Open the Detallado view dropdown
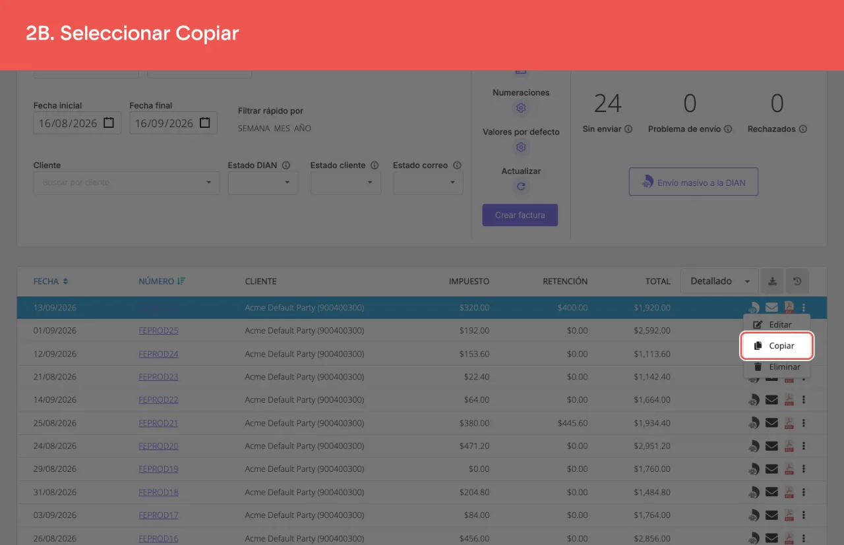The width and height of the screenshot is (844, 545). [719, 281]
